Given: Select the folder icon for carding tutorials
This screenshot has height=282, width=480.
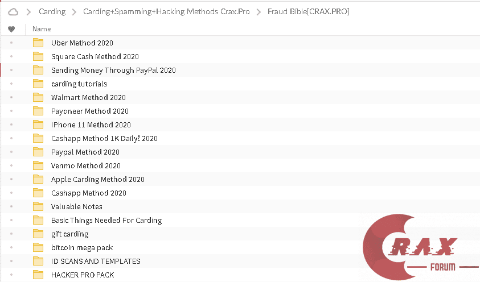Looking at the screenshot, I should tap(38, 84).
